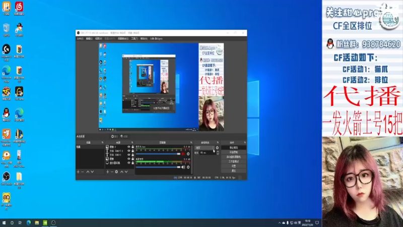Image resolution: width=403 pixels, height=227 pixels.
Task: Open NetEase Cloud Music desktop icon
Action: 19,9
